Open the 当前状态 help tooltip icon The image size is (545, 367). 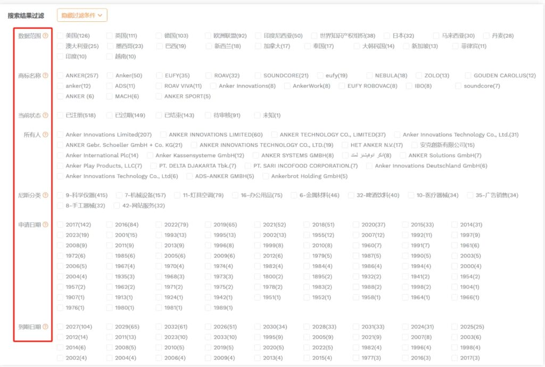45,115
